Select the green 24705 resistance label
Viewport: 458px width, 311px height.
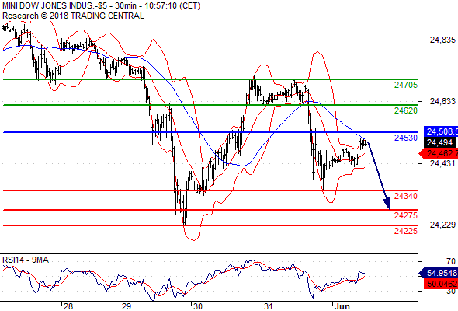coord(406,86)
